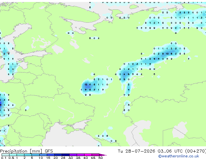Select the 5–10 mm legend color swatch
The width and height of the screenshot is (206, 159).
coord(35,155)
